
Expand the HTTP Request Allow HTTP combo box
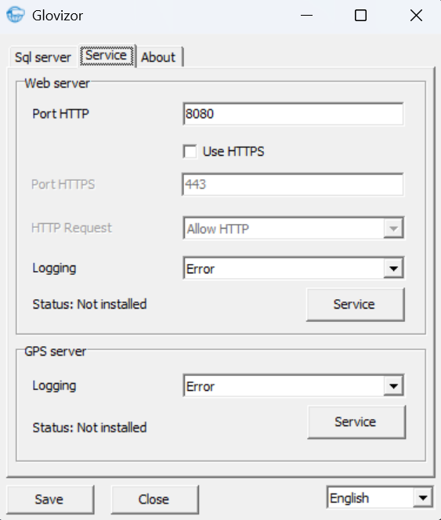tap(293, 228)
